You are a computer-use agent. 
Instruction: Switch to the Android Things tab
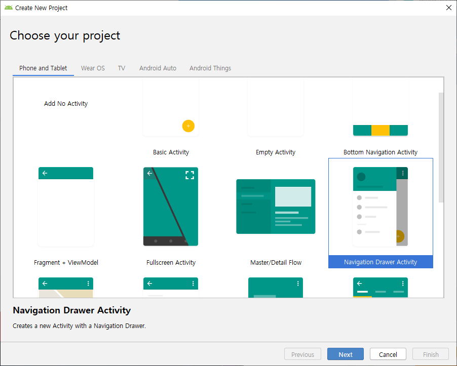tap(210, 68)
